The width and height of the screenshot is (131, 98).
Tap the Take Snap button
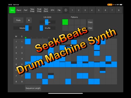click(x=32, y=10)
